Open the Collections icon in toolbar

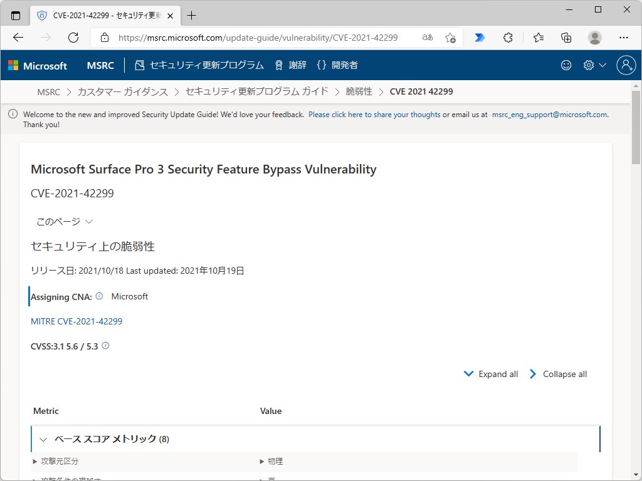(x=566, y=38)
